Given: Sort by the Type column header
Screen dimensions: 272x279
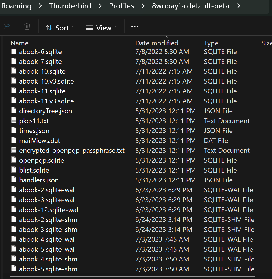Looking at the screenshot, I should pyautogui.click(x=211, y=43).
